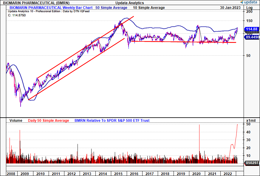Click the 2009 year on the time axis
Screen dimensions: 260x176
pyautogui.click(x=25, y=174)
